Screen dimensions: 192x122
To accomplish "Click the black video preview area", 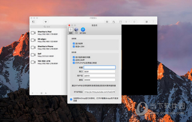I will 139,60.
